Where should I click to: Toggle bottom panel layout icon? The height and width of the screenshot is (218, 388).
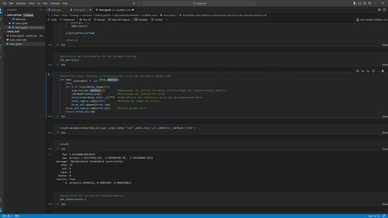360,3
